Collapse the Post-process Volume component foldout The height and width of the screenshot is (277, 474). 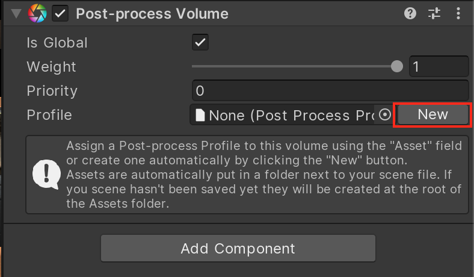(16, 13)
